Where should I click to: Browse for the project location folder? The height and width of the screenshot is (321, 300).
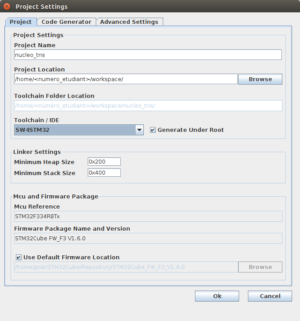(260, 79)
